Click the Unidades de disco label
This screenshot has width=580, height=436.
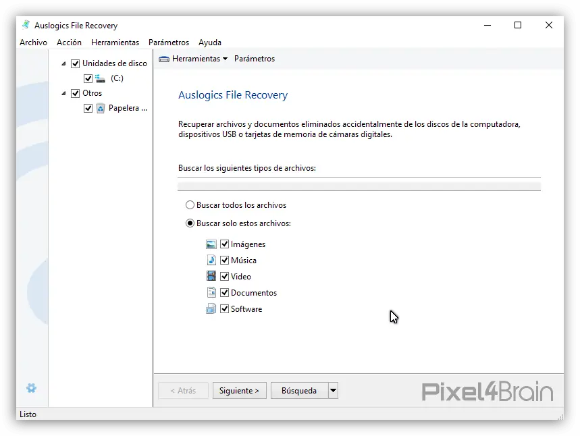point(115,63)
